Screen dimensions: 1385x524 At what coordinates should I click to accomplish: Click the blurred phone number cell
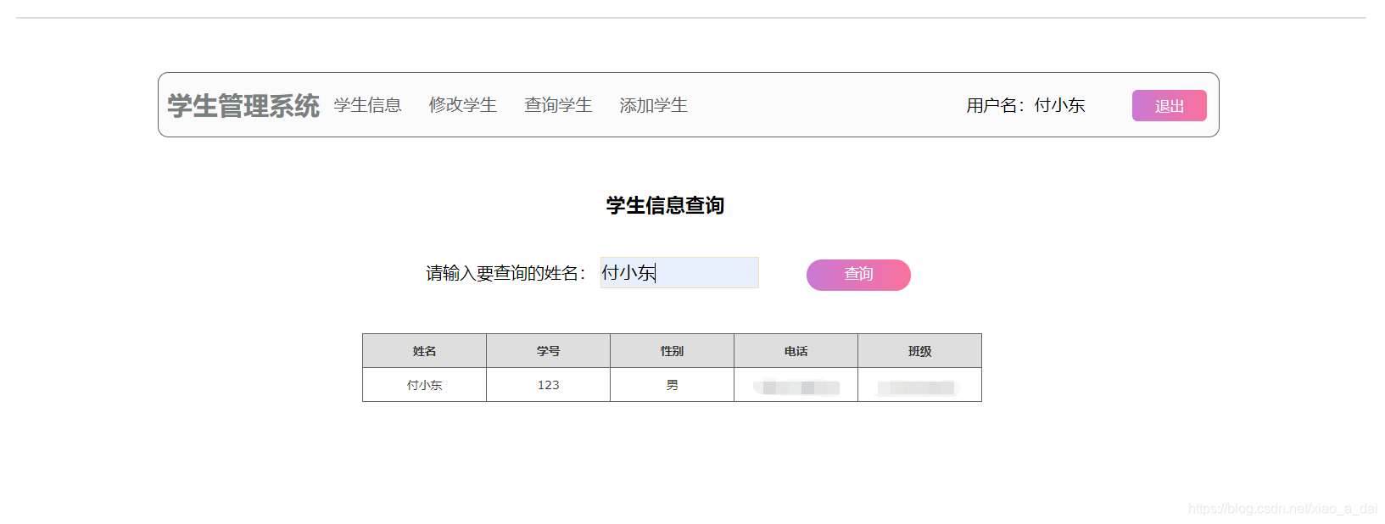(x=796, y=385)
